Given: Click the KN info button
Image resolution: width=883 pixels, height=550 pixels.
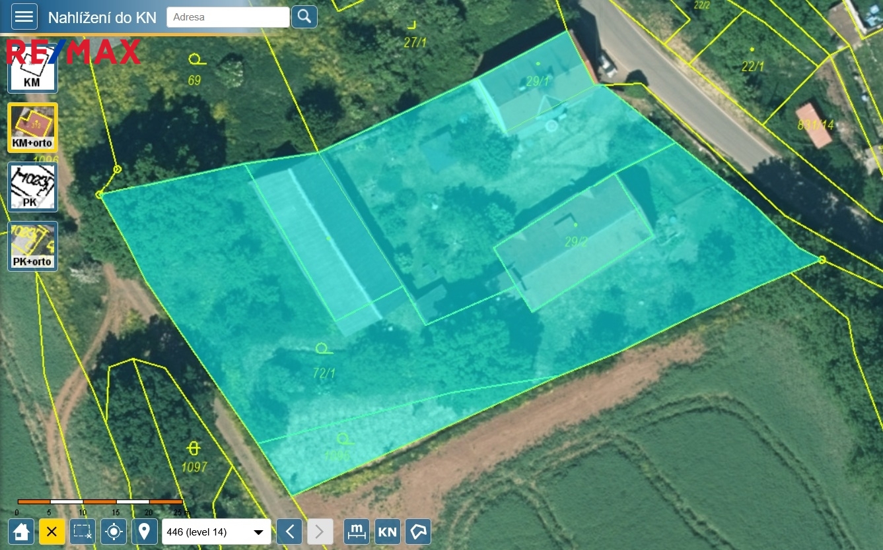Looking at the screenshot, I should coord(388,532).
